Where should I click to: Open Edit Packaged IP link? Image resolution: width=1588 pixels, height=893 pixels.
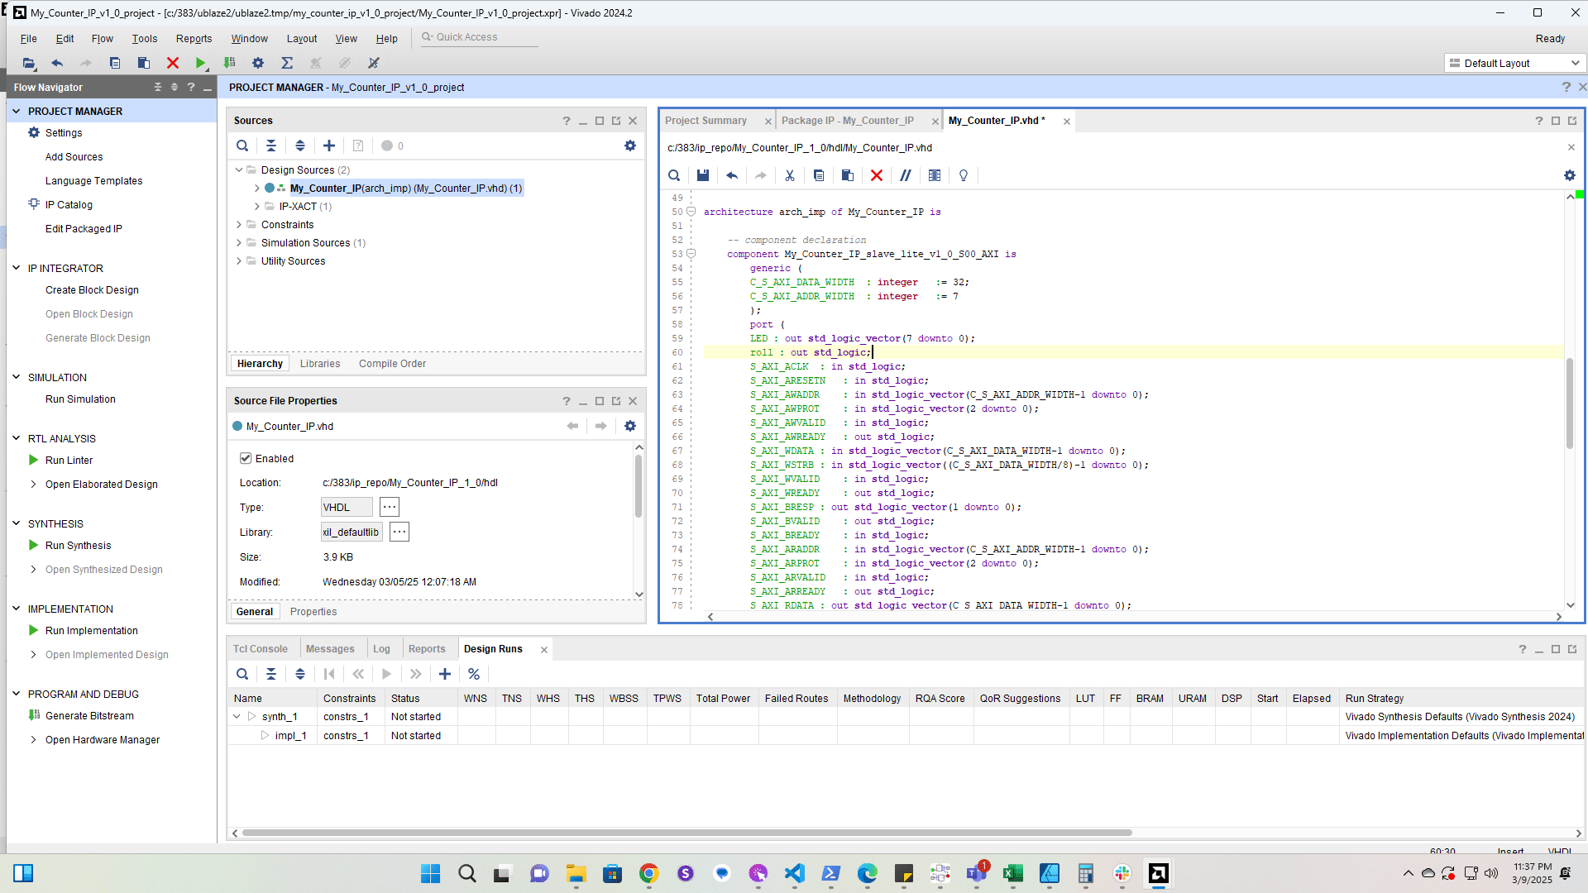[x=84, y=229]
